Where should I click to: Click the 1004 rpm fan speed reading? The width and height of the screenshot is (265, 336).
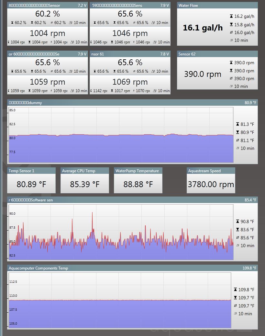[x=48, y=33]
